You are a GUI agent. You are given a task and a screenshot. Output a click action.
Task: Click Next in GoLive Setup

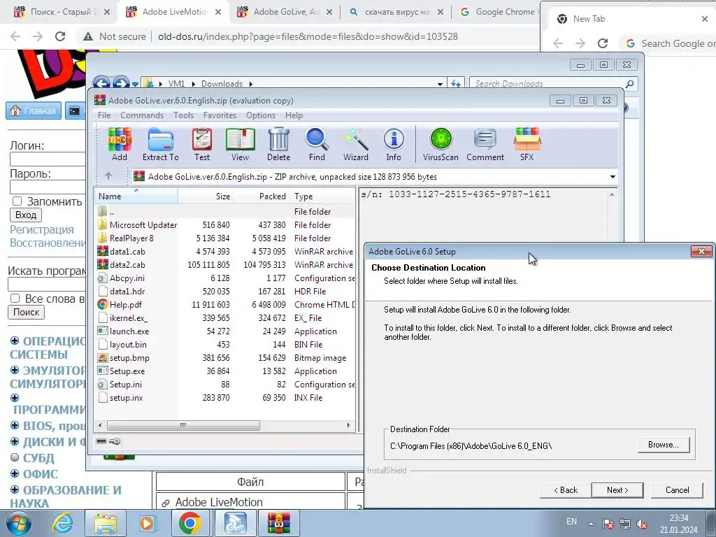coord(617,490)
